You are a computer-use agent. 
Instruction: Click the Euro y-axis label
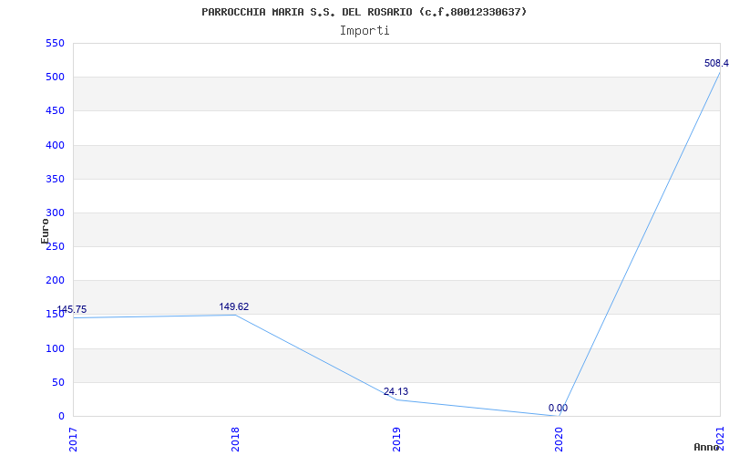(45, 231)
